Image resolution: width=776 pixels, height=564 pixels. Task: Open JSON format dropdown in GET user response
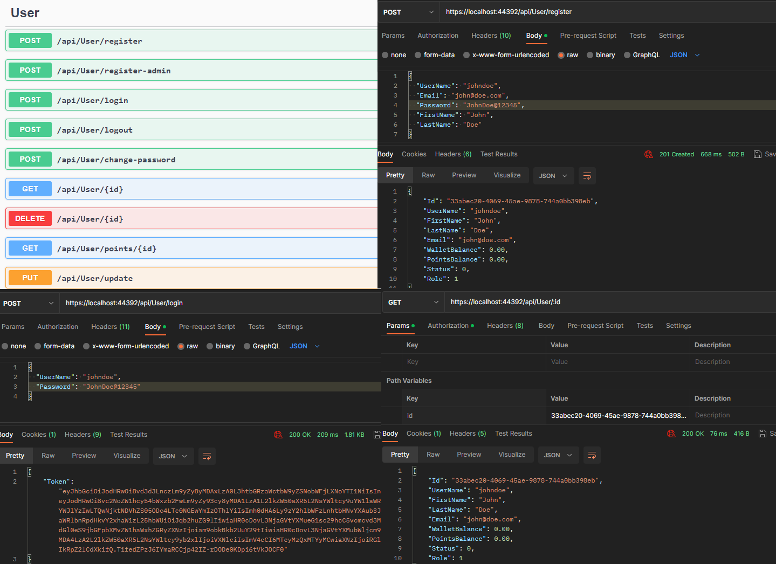click(558, 455)
